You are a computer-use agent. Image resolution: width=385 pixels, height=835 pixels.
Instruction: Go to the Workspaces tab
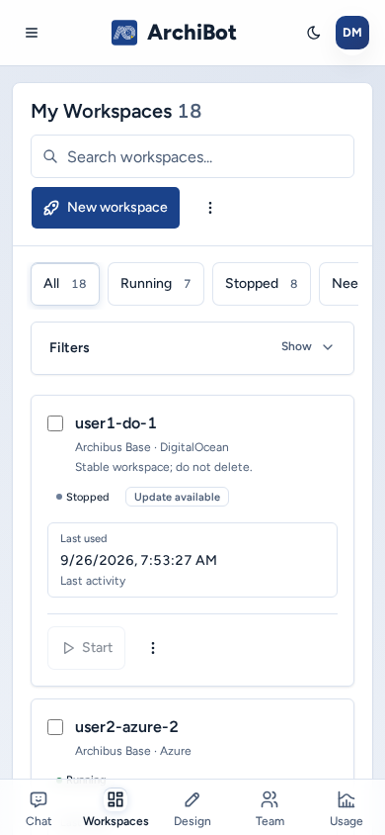tap(115, 808)
